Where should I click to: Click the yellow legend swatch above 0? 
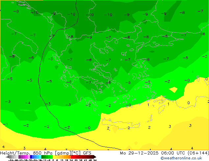[54, 157]
